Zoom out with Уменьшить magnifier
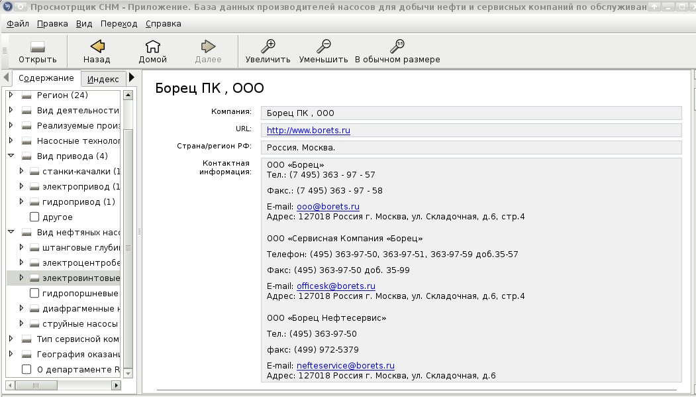Viewport: 696px width, 397px height. (x=324, y=46)
